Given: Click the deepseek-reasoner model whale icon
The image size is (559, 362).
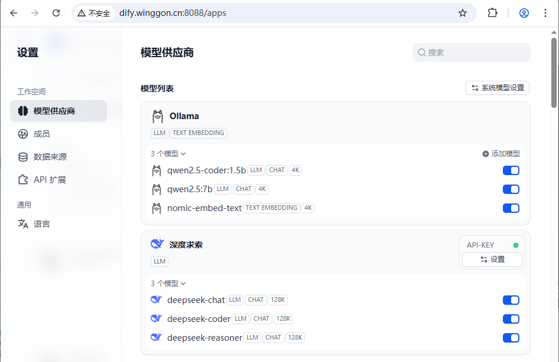Looking at the screenshot, I should click(x=157, y=338).
